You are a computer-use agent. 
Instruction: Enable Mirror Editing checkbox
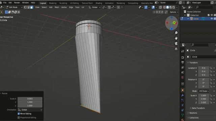(19, 114)
